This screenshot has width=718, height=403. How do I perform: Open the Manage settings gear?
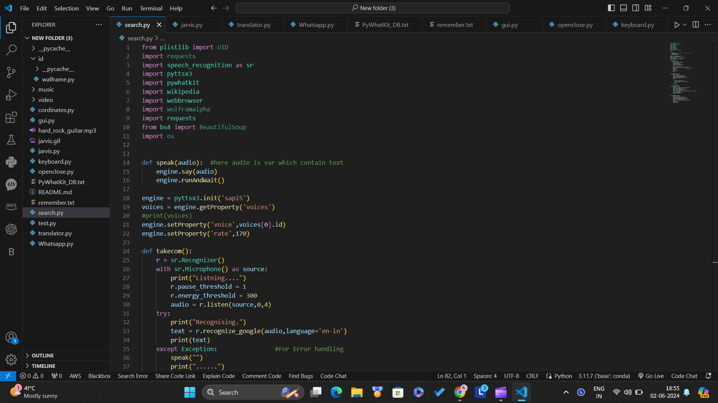pyautogui.click(x=11, y=360)
